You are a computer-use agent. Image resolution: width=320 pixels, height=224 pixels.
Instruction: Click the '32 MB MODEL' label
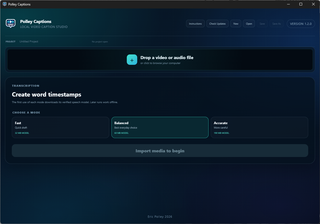tap(22, 133)
